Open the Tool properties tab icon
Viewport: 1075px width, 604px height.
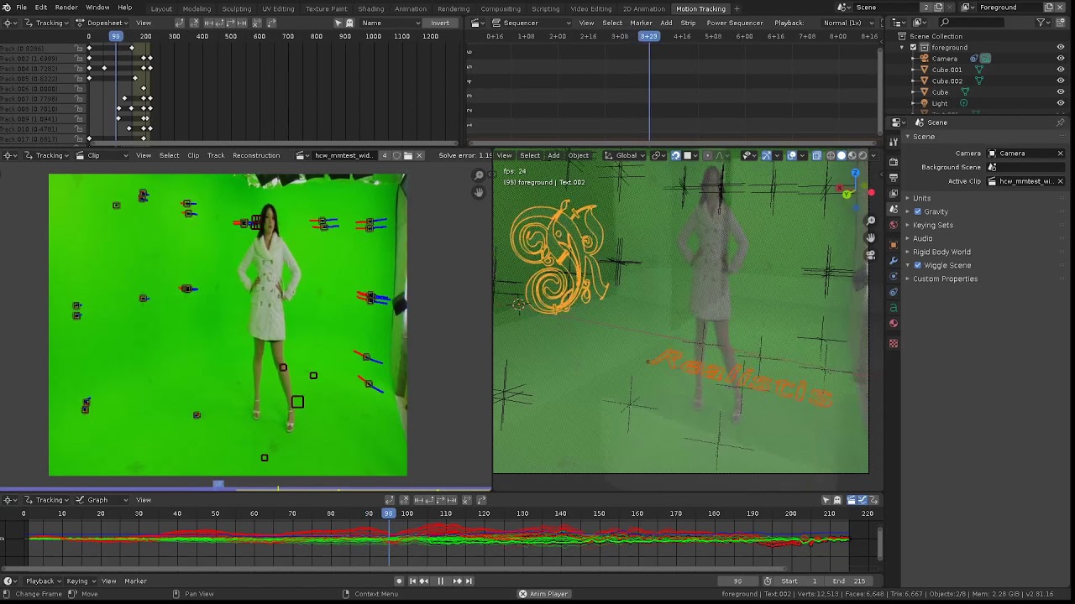894,142
